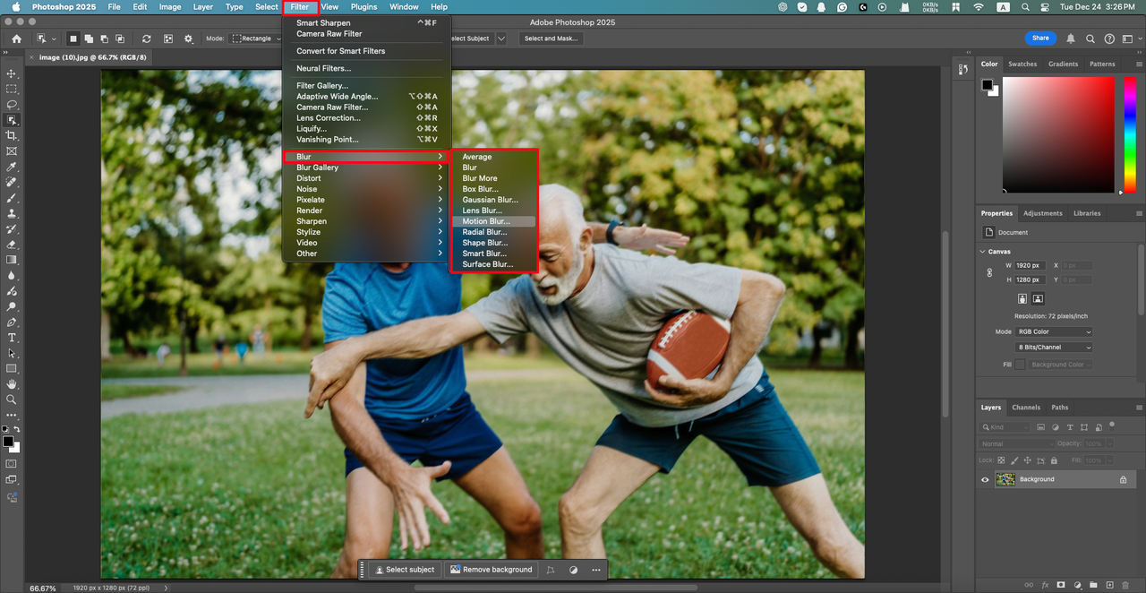
Task: Select New selection mode button
Action: coord(73,39)
